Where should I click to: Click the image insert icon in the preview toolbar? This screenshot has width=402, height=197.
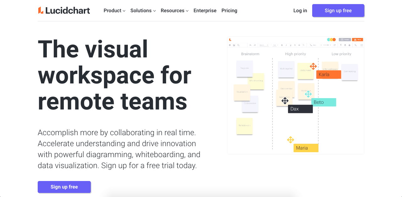[234, 45]
